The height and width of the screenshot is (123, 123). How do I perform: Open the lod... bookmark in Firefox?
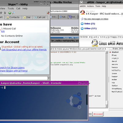[73, 17]
